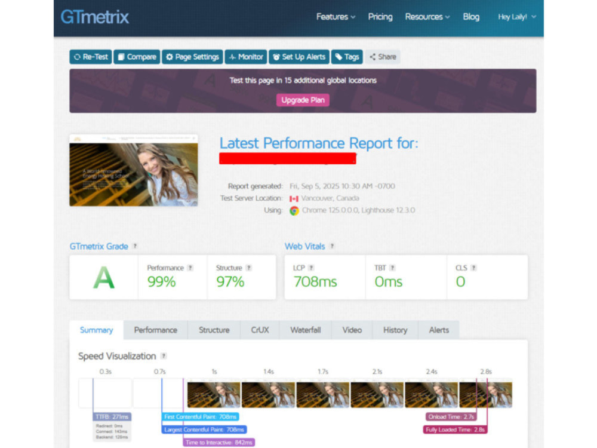
Task: Click the Structure score help icon
Action: [248, 268]
